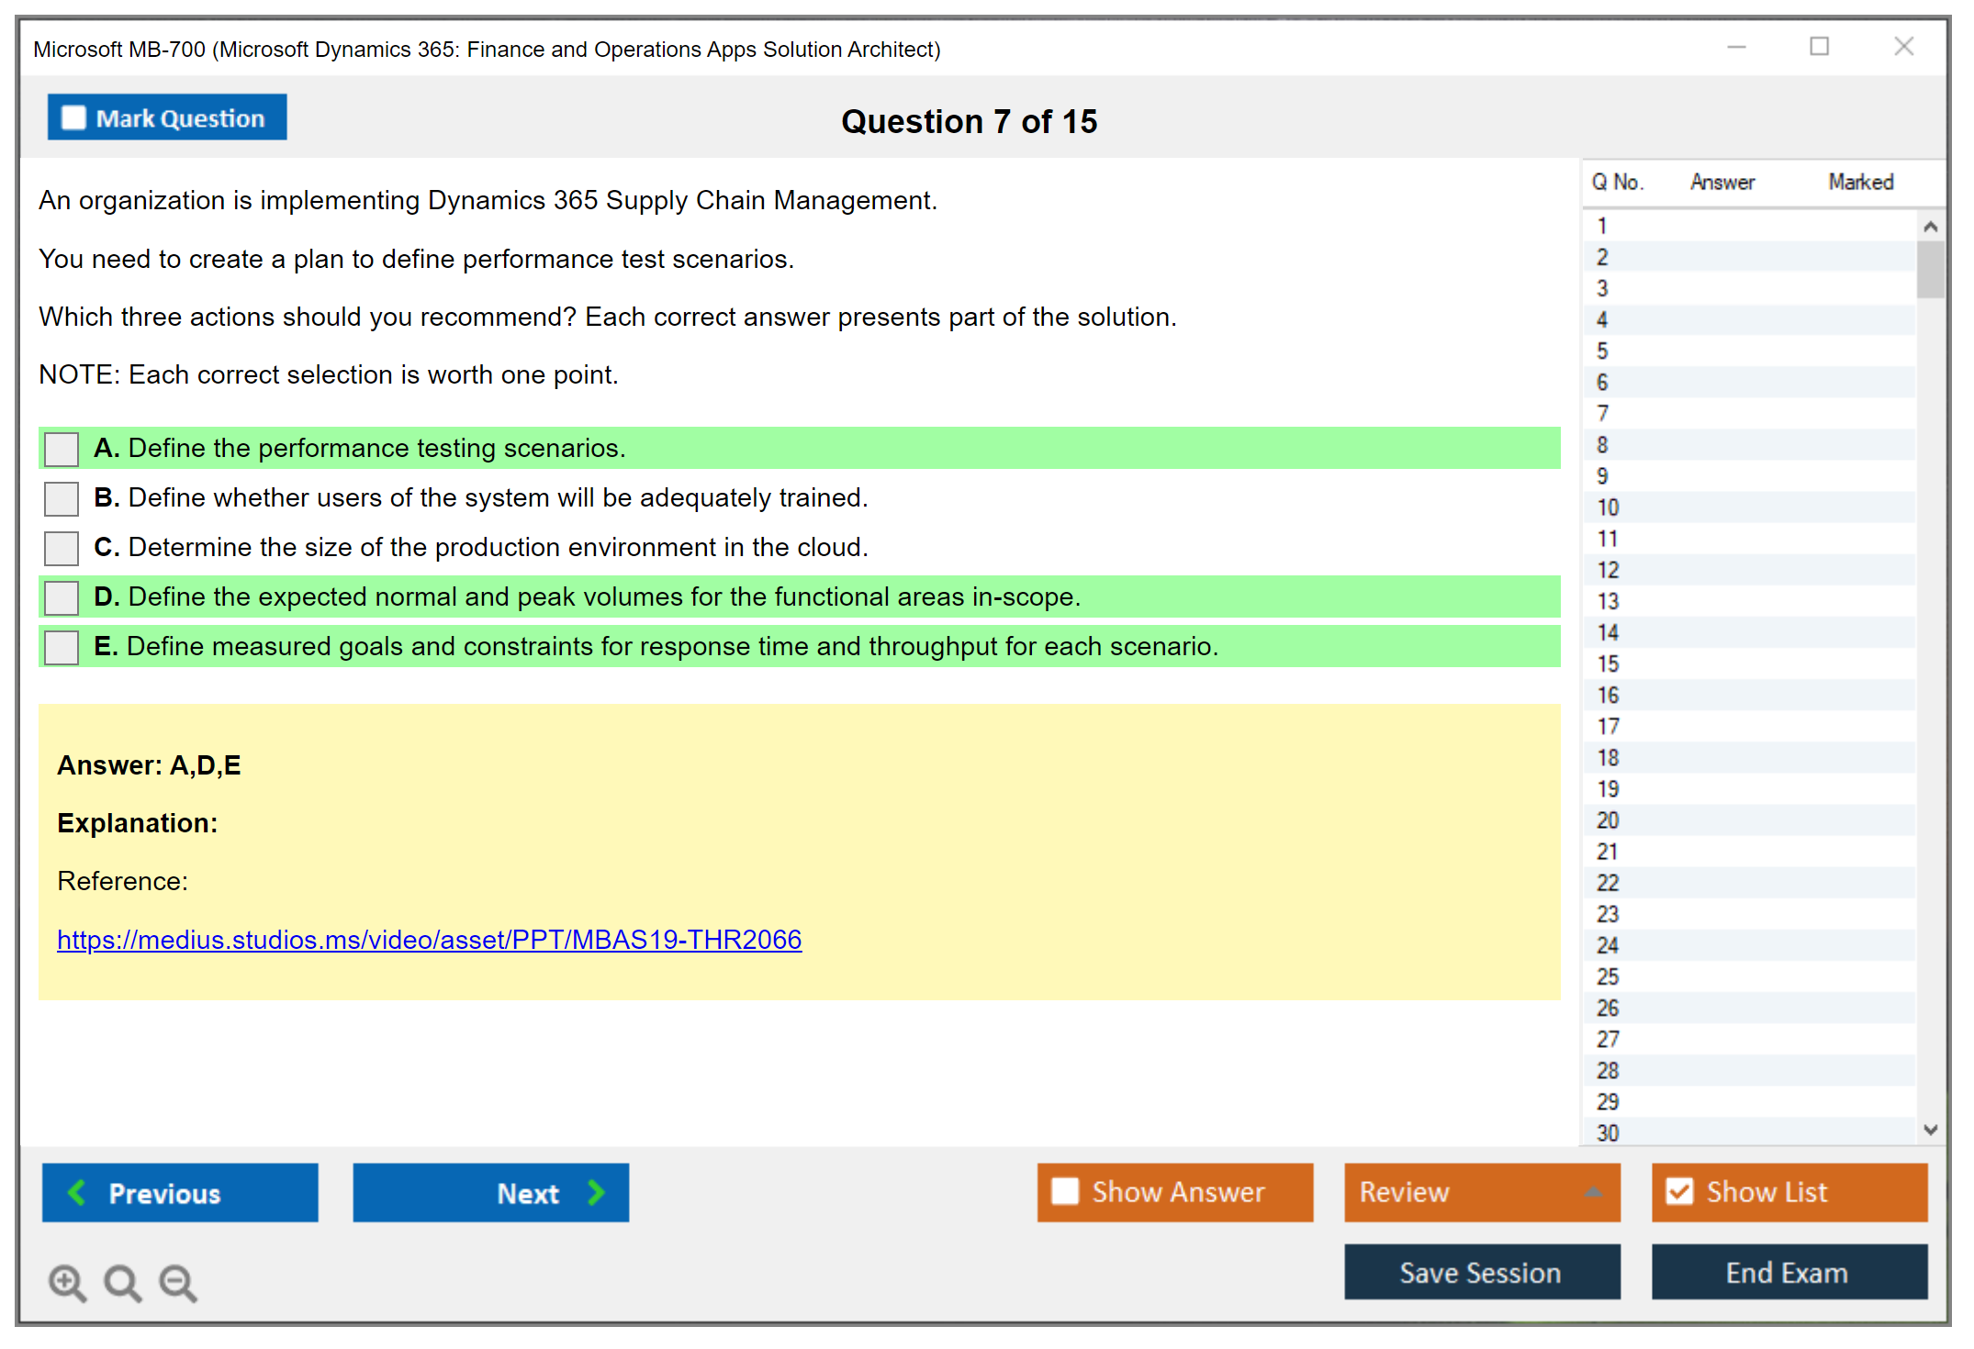1974x1349 pixels.
Task: Uncheck the Show List checkbox
Action: coord(1679,1191)
